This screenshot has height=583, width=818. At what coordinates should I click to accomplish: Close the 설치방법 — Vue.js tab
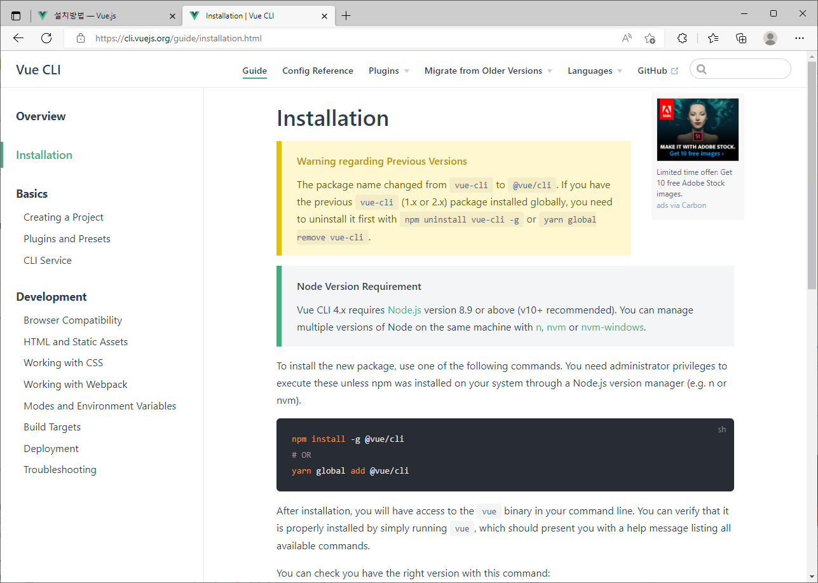(x=172, y=16)
